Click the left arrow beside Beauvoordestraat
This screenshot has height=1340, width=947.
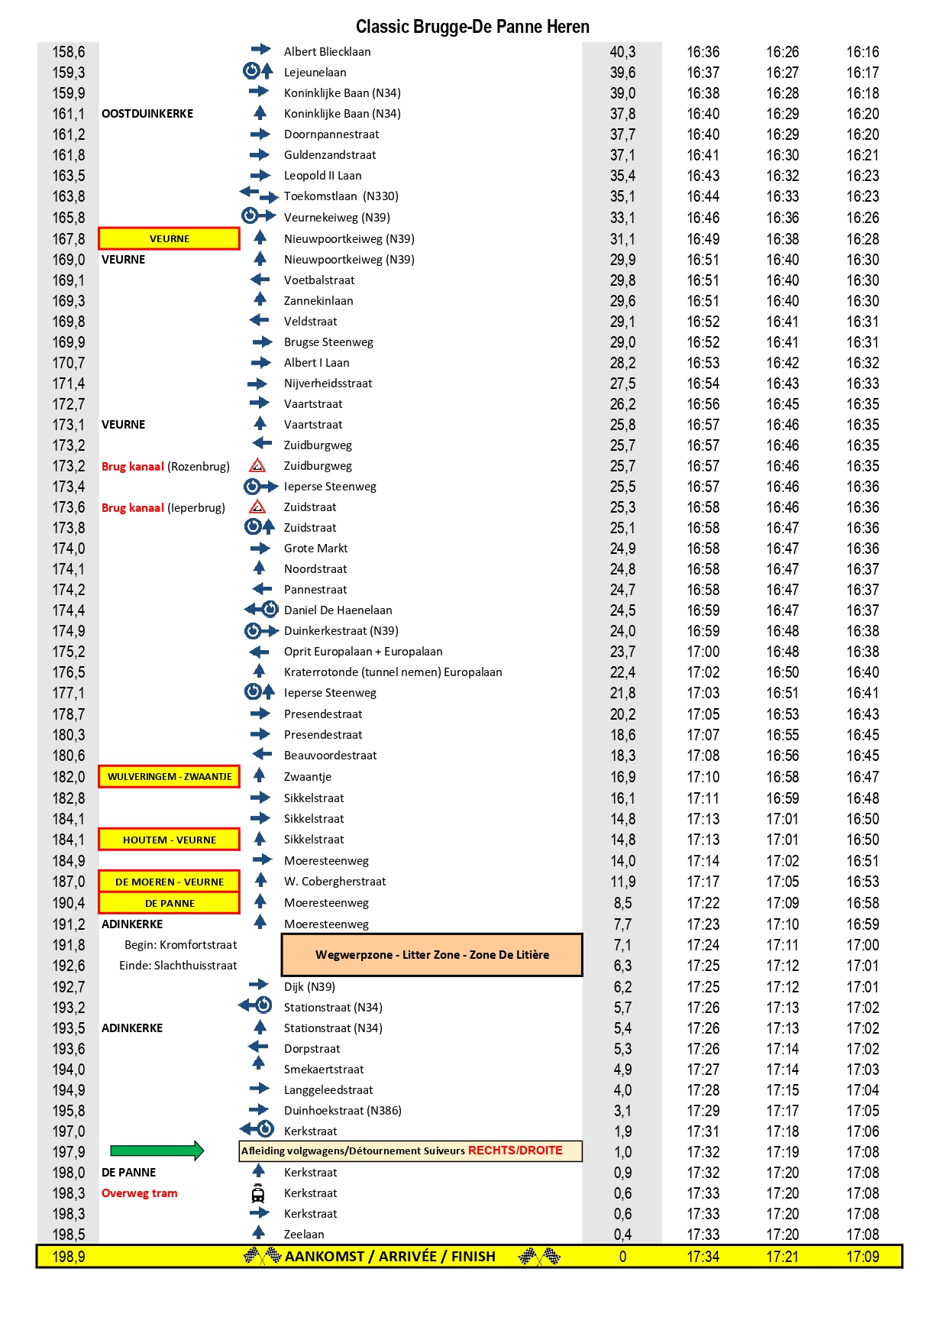[x=262, y=754]
